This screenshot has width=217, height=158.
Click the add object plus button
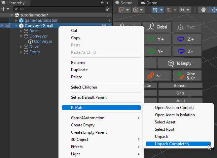coord(3,9)
